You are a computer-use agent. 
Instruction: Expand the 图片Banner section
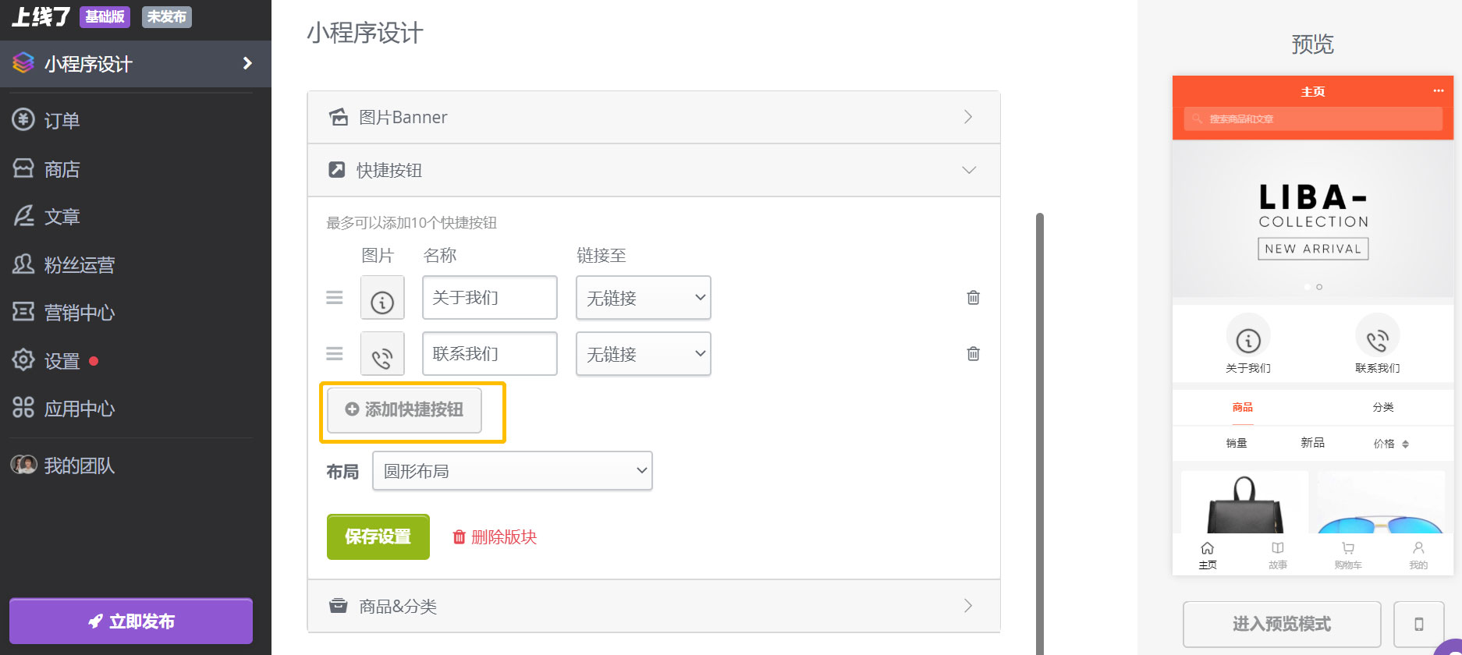point(654,117)
